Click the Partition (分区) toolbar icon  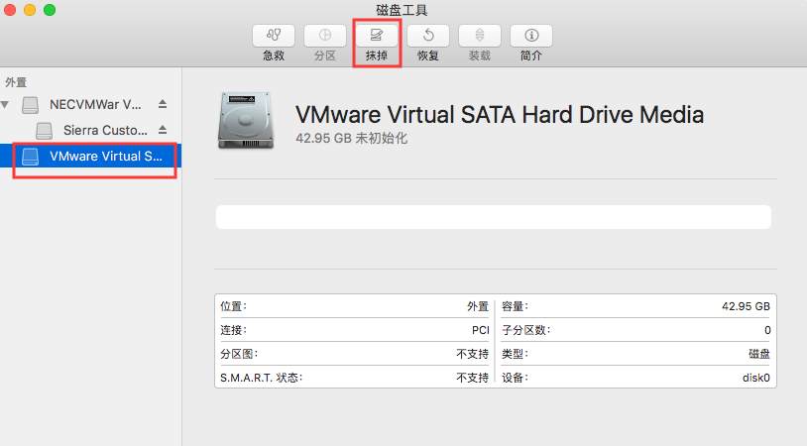[325, 35]
